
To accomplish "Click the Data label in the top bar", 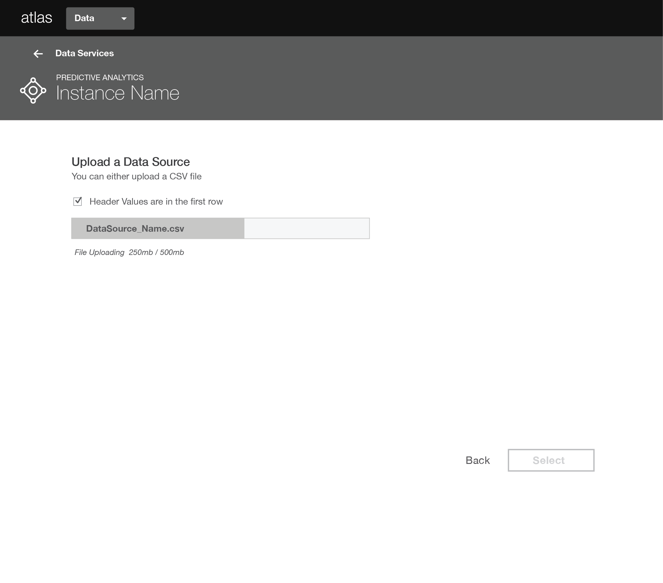I will click(x=84, y=18).
